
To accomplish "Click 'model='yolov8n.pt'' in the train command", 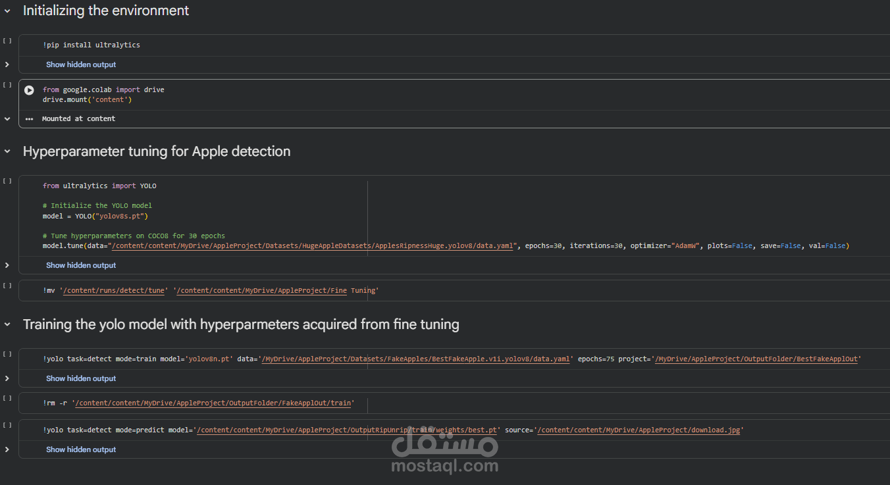I will [x=196, y=359].
